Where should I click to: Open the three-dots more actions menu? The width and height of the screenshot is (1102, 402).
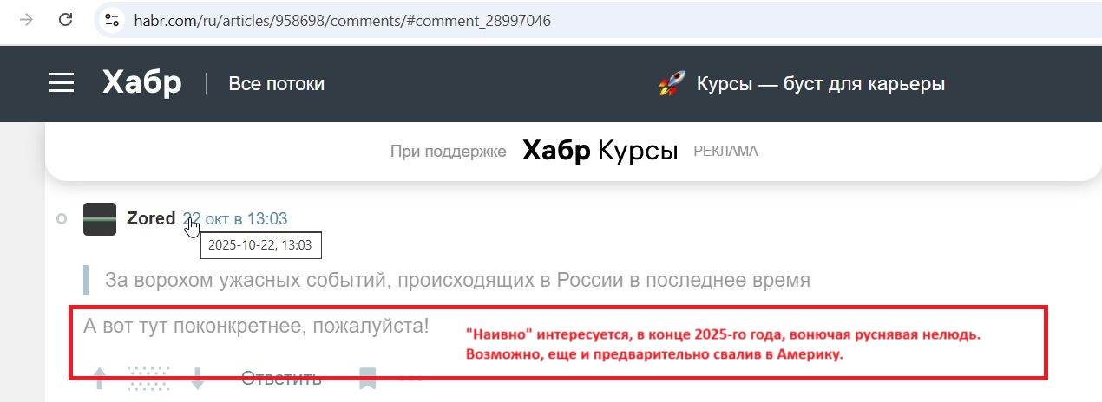point(411,379)
